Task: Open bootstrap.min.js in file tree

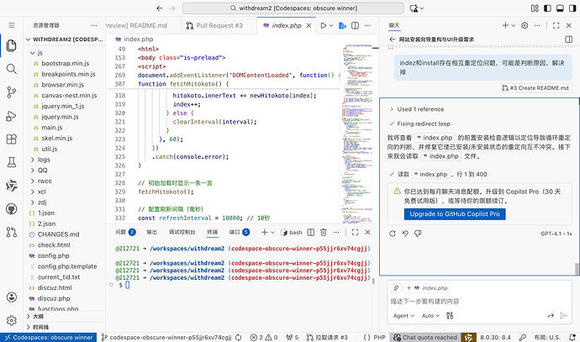Action: point(65,64)
